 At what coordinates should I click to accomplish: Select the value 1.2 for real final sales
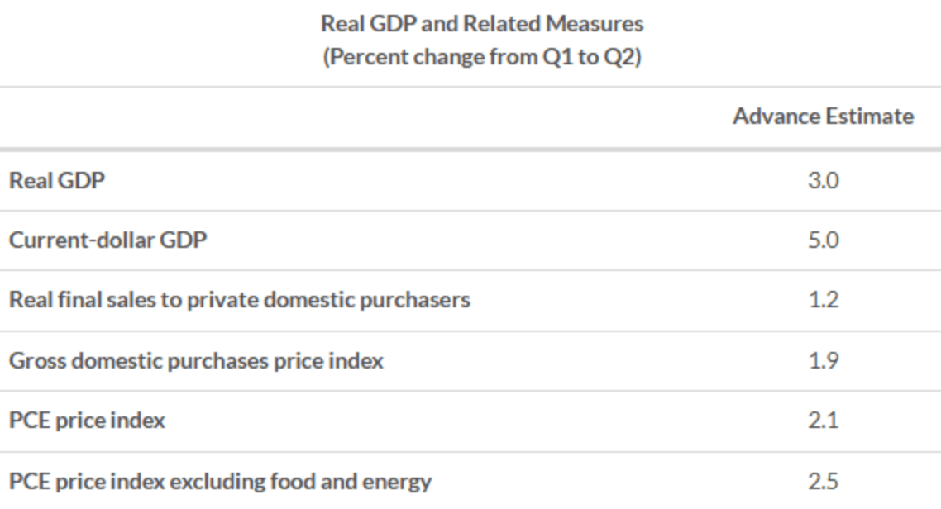(x=823, y=300)
